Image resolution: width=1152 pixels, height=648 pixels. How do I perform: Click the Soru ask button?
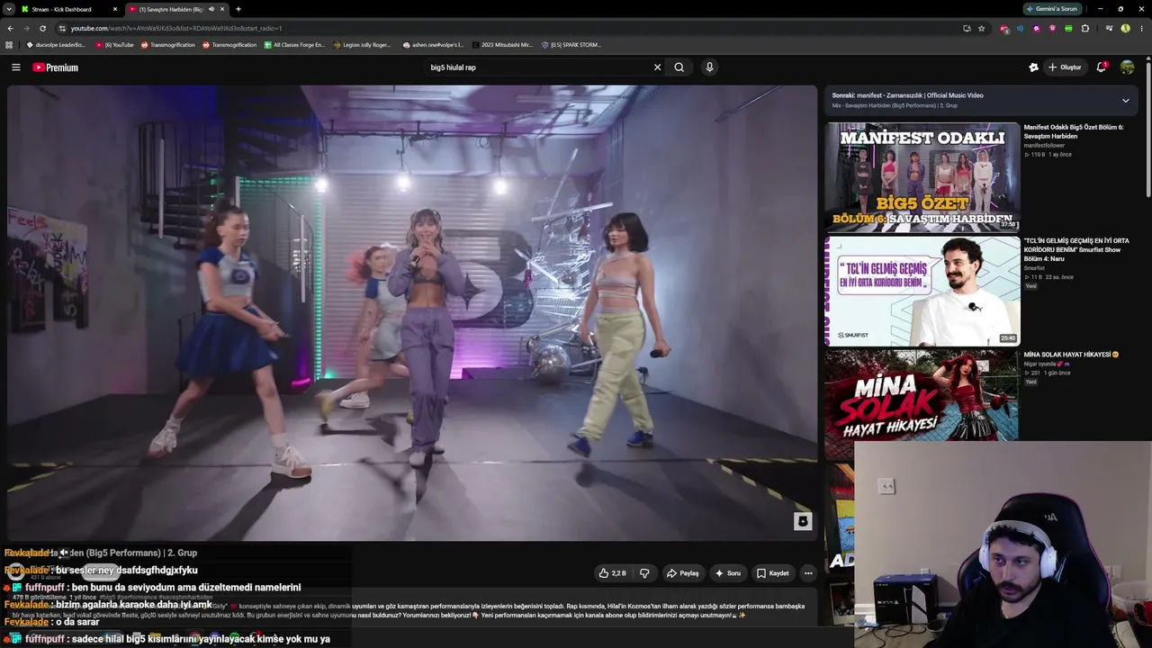pyautogui.click(x=728, y=573)
